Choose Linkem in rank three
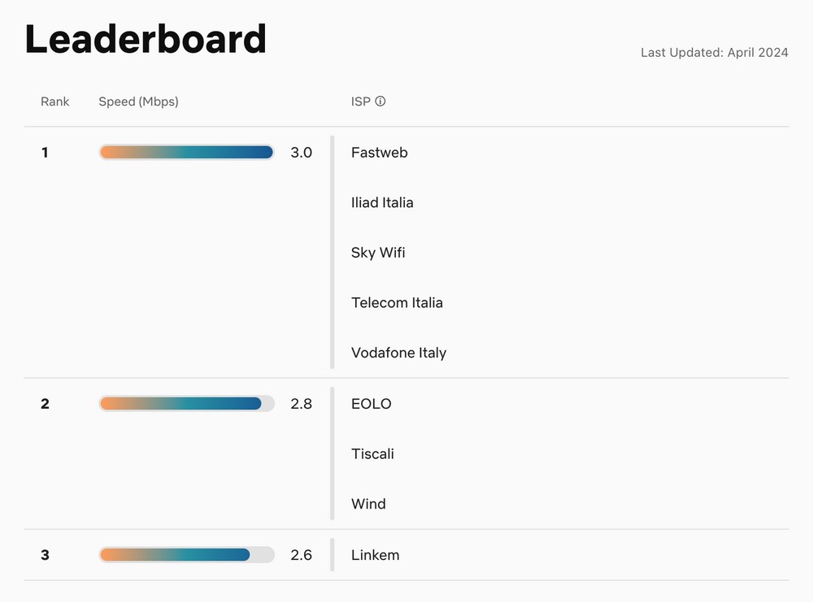 [x=375, y=555]
